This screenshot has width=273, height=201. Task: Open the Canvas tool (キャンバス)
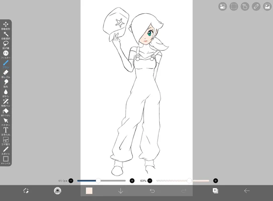(x=6, y=160)
